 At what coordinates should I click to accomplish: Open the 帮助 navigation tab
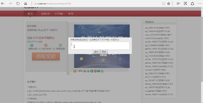[71, 14]
